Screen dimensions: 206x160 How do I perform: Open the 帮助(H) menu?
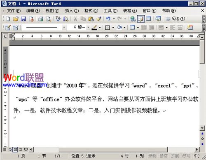[169, 11]
